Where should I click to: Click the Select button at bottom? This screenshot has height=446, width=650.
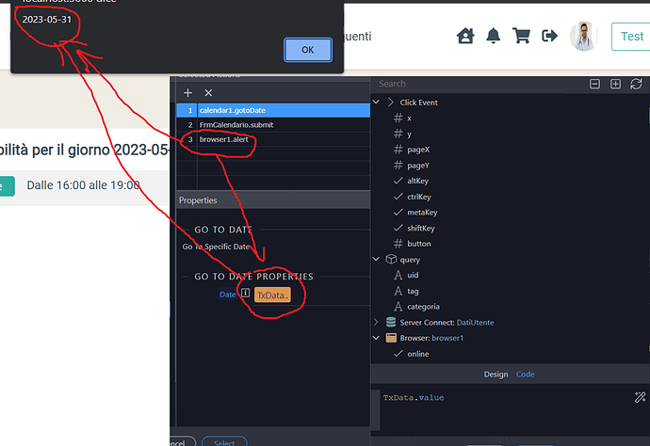point(224,442)
